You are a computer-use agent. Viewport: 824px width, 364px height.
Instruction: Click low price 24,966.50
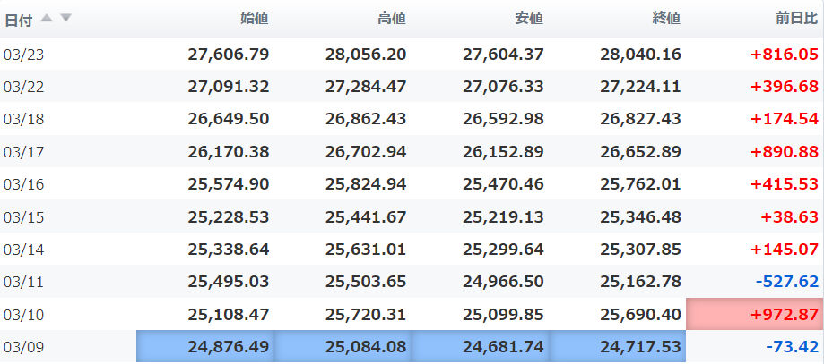tap(503, 282)
